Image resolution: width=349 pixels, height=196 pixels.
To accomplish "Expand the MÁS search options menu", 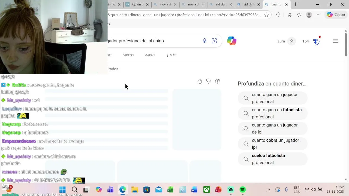I will (171, 55).
